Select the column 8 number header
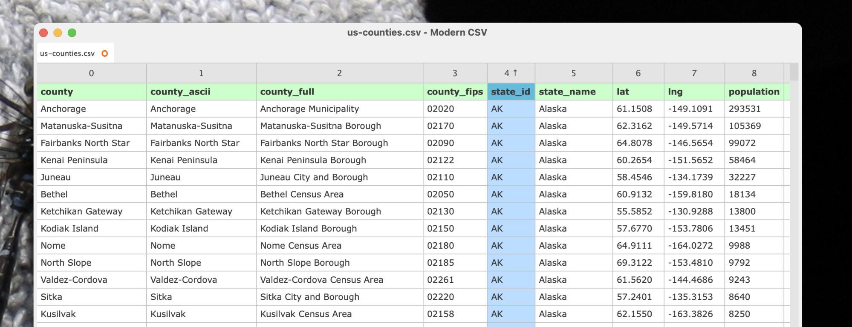The width and height of the screenshot is (852, 327). click(754, 73)
